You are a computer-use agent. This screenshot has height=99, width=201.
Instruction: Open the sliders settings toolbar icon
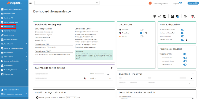click(x=172, y=16)
